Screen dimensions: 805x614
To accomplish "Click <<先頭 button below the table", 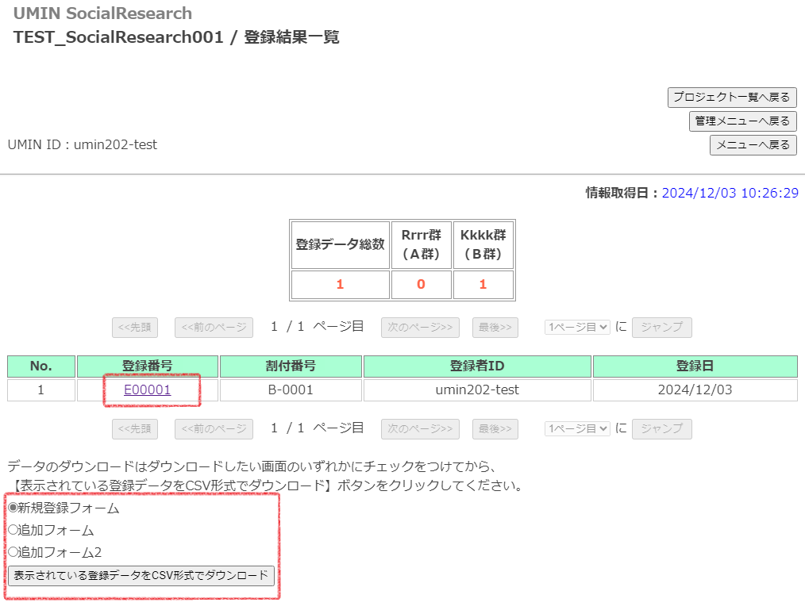I will tap(134, 429).
